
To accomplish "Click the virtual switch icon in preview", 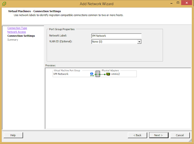I will pos(98,74).
